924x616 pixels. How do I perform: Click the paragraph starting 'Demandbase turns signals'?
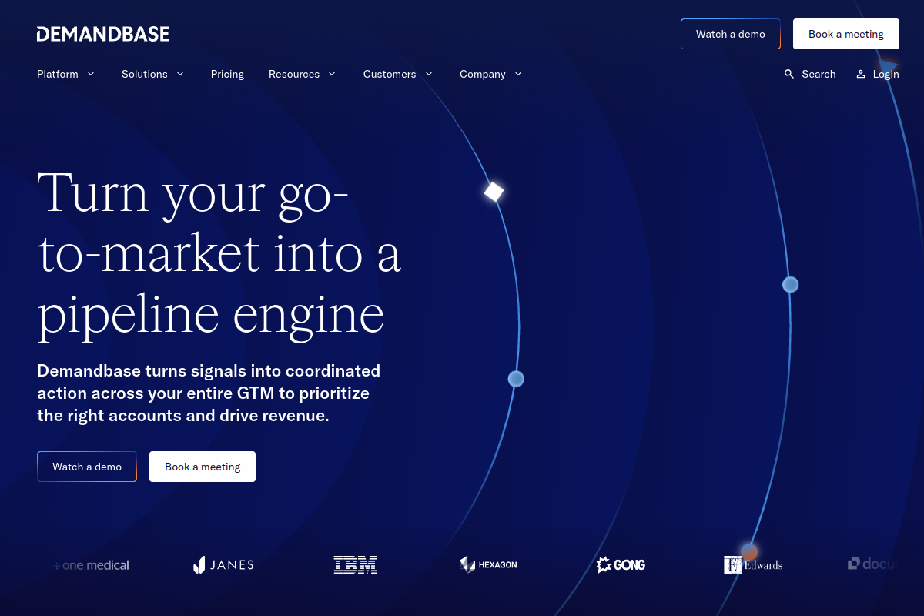209,393
